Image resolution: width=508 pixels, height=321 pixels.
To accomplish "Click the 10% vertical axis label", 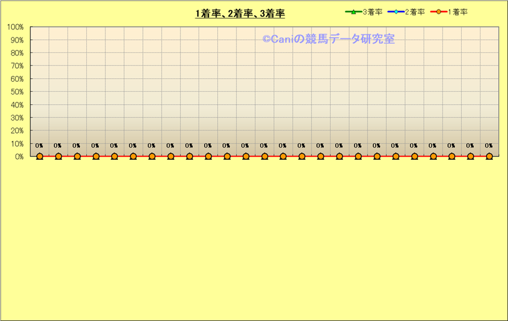I will [x=17, y=144].
